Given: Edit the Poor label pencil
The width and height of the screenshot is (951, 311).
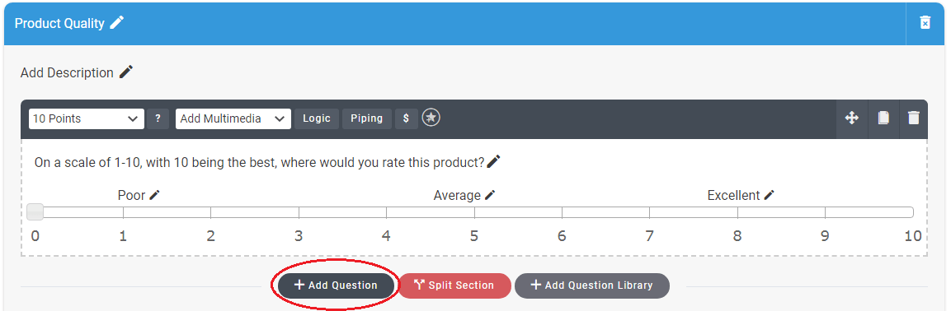Looking at the screenshot, I should [155, 195].
